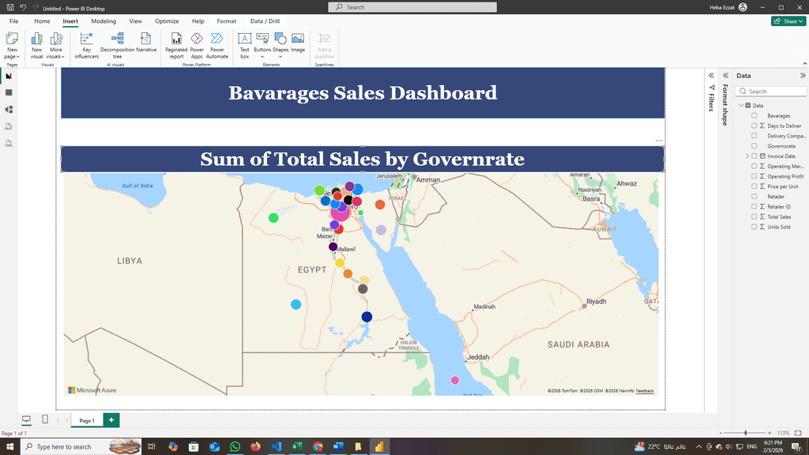Click the Share button
Image resolution: width=809 pixels, height=455 pixels.
coord(788,21)
